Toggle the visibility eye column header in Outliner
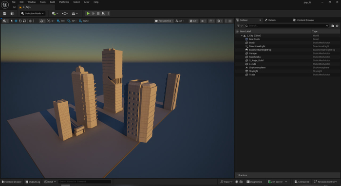The width and height of the screenshot is (341, 186). [x=237, y=31]
